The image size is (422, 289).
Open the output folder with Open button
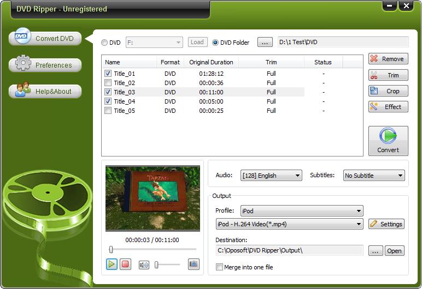394,251
